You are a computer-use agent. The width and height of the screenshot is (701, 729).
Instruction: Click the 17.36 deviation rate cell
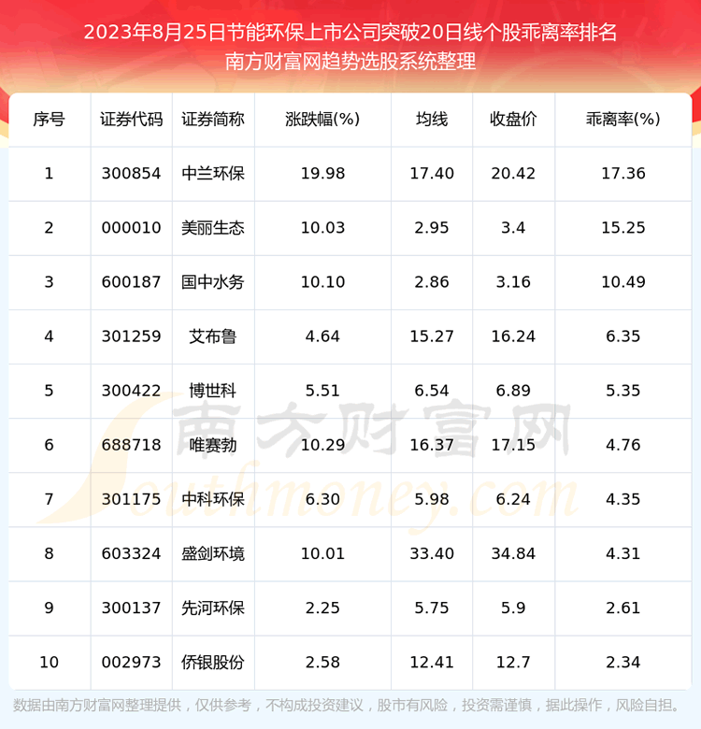[623, 173]
